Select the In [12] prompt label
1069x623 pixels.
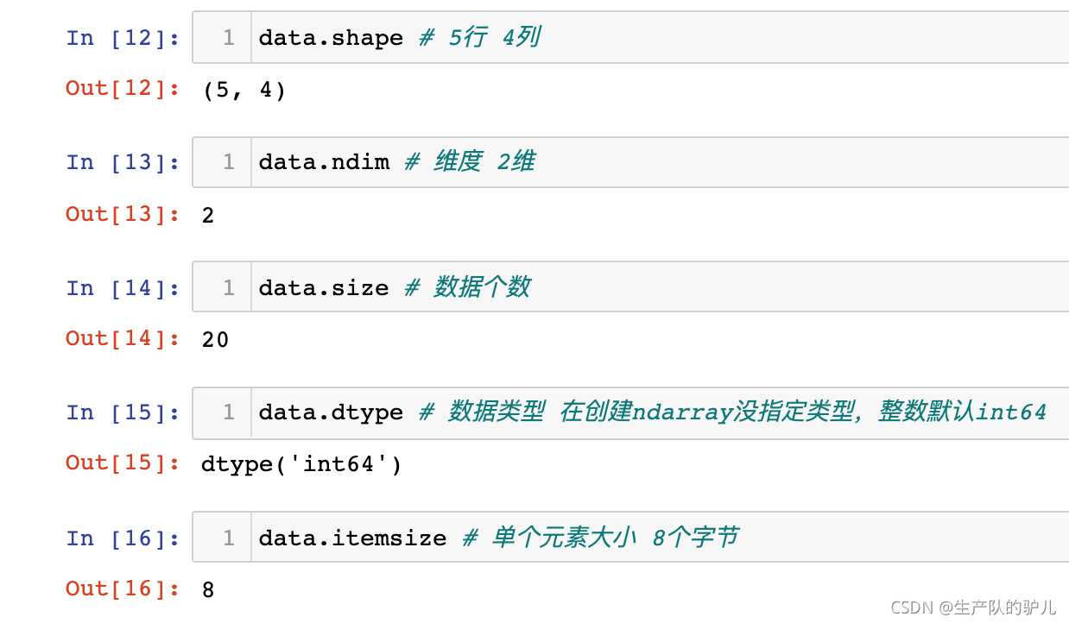123,38
